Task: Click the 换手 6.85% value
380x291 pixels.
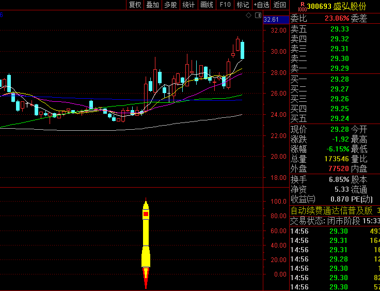Action: click(x=339, y=179)
